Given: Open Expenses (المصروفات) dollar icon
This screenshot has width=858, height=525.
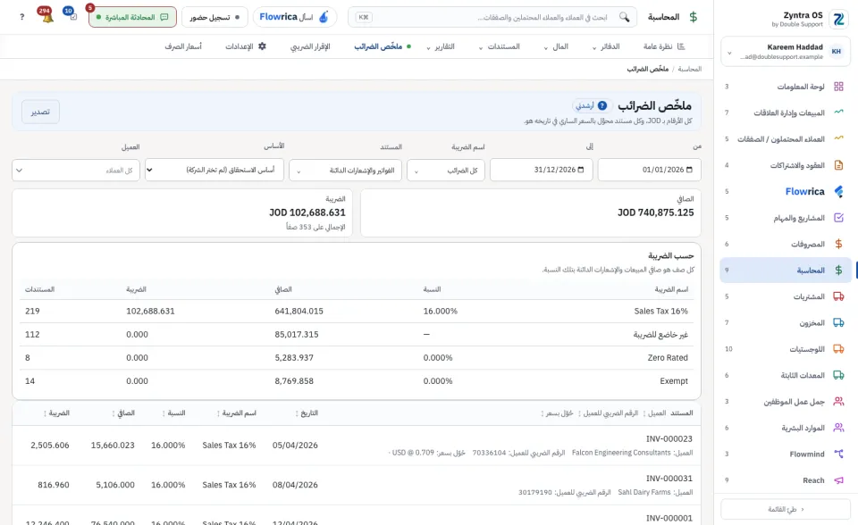Looking at the screenshot, I should coord(838,244).
